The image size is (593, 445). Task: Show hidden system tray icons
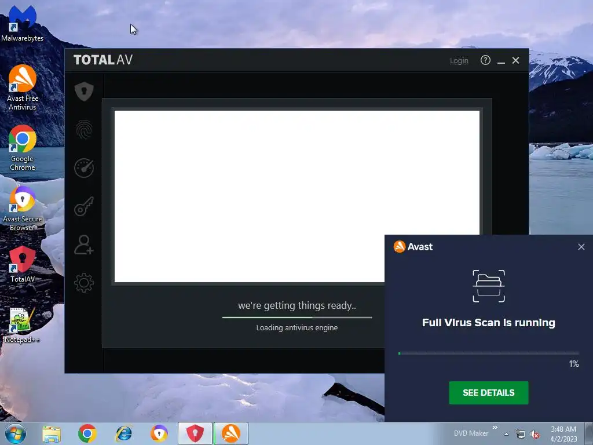tap(506, 435)
